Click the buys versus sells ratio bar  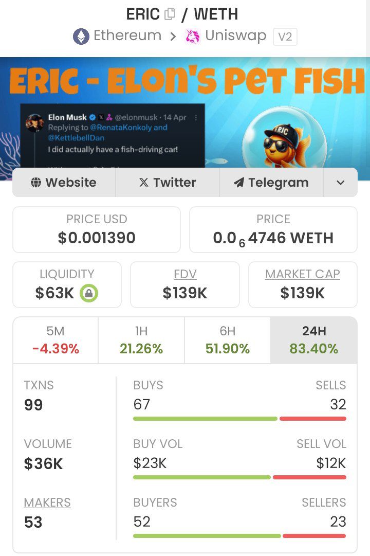coord(239,419)
